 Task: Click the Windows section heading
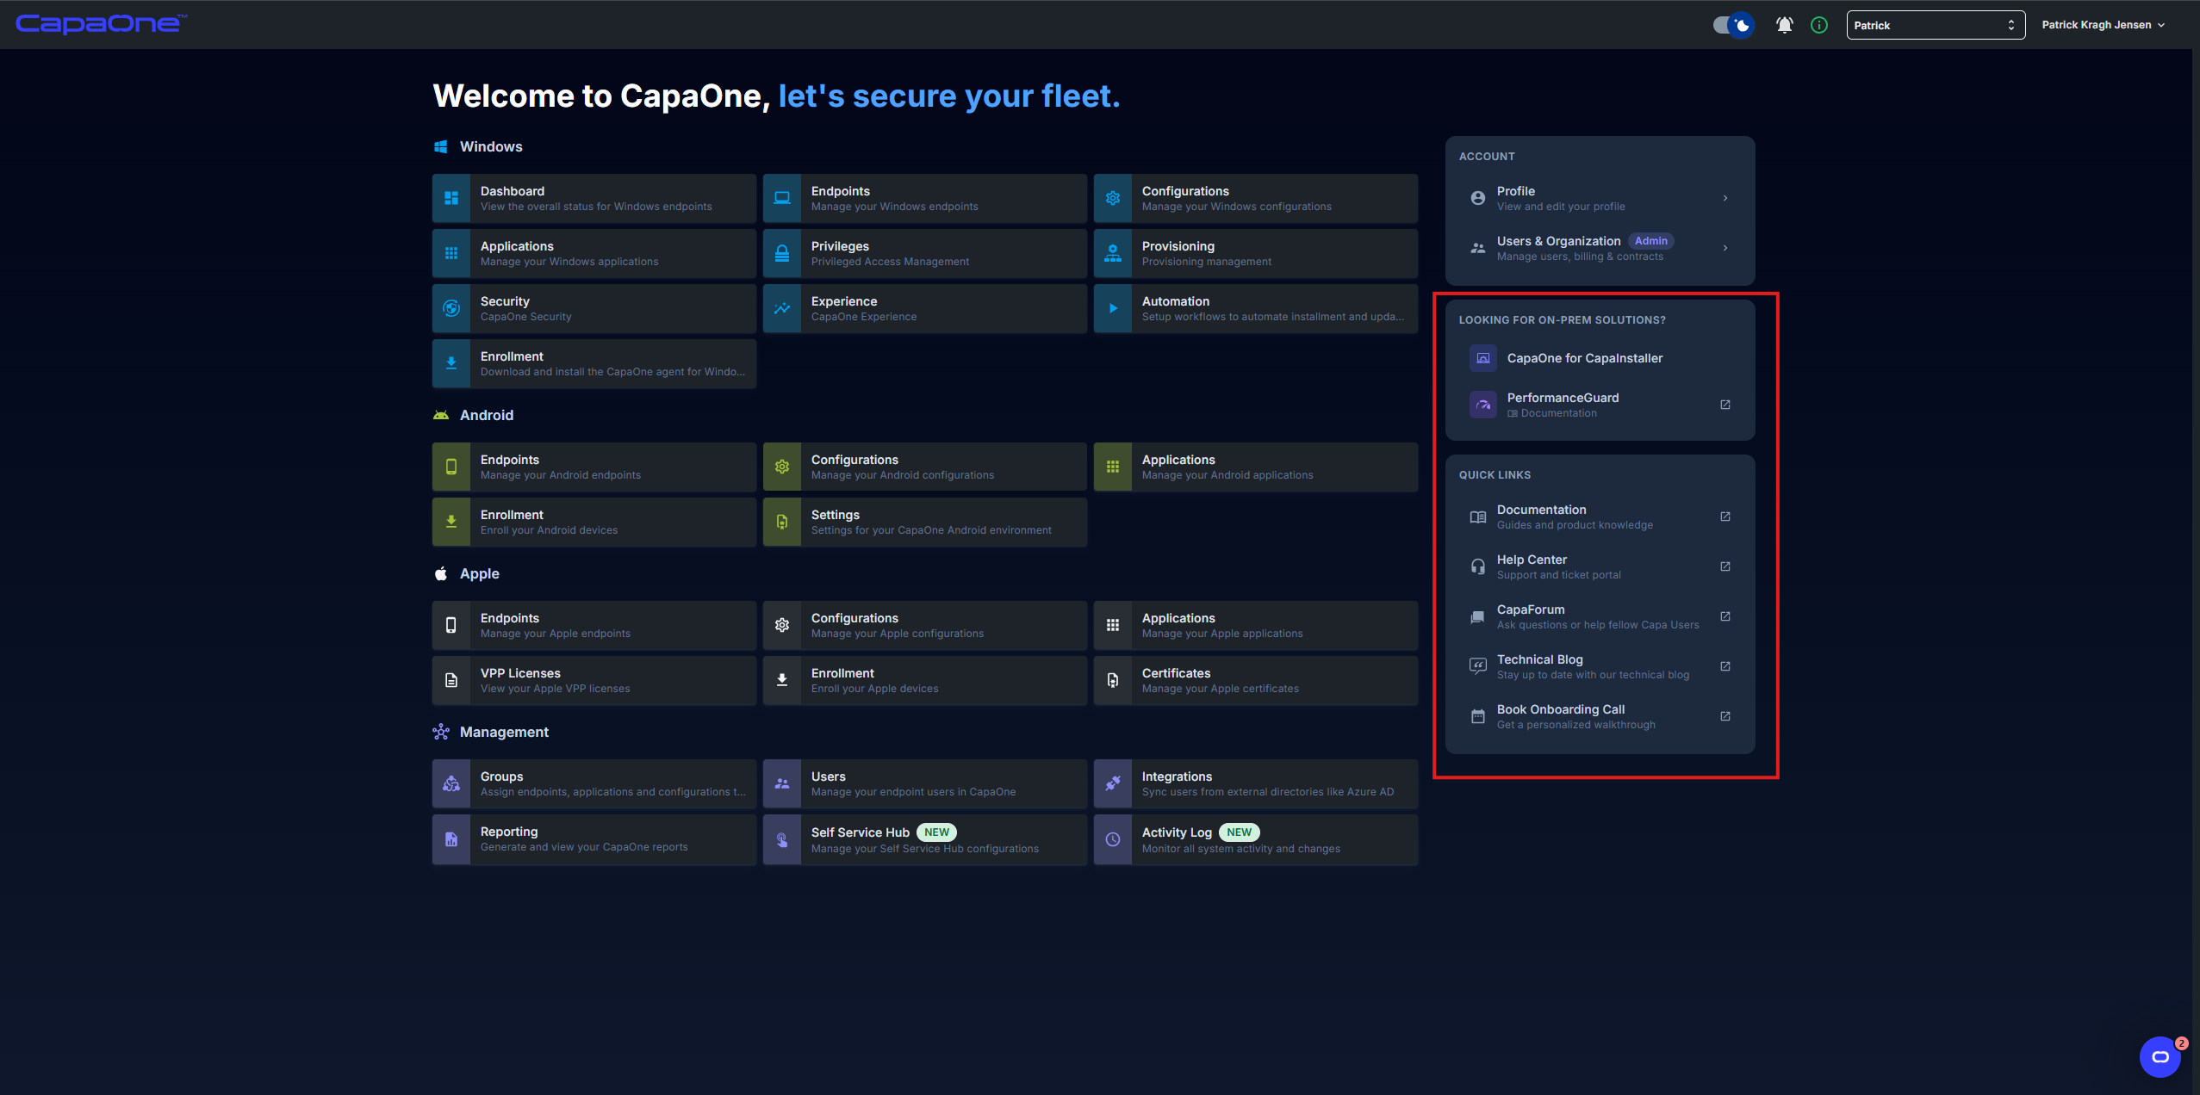[x=491, y=146]
